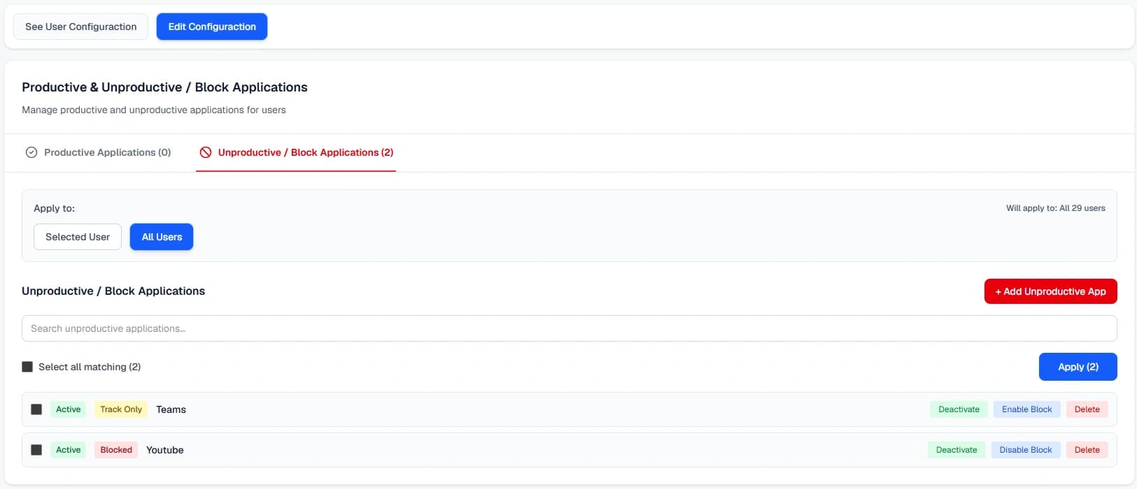Screen dimensions: 1137x489
Task: Switch to Productive Applications (0) tab
Action: pyautogui.click(x=98, y=152)
